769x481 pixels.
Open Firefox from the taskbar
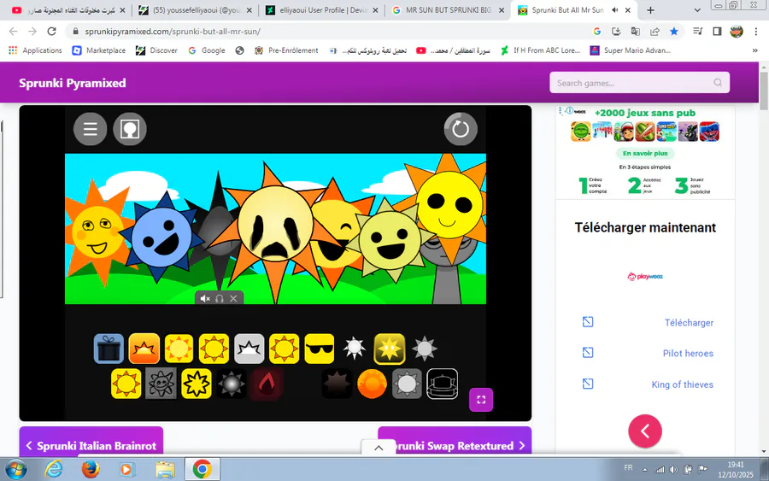click(91, 469)
